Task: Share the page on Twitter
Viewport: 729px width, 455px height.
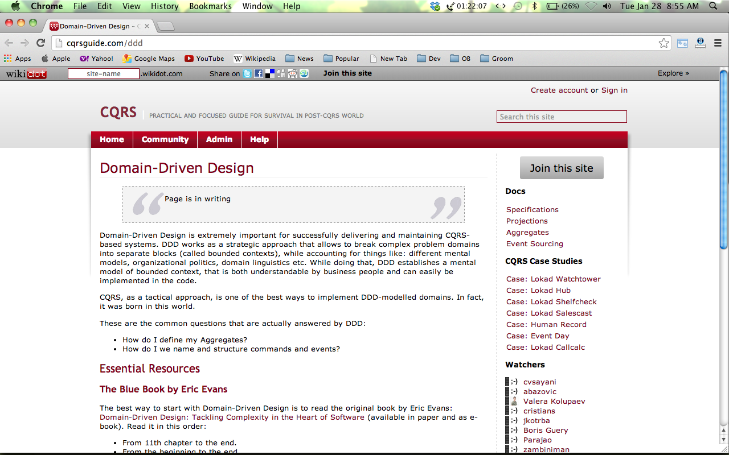Action: [x=247, y=73]
